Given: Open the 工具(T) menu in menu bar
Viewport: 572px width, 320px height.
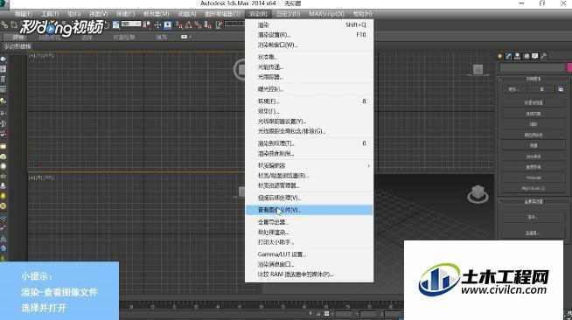Looking at the screenshot, I should (50, 14).
